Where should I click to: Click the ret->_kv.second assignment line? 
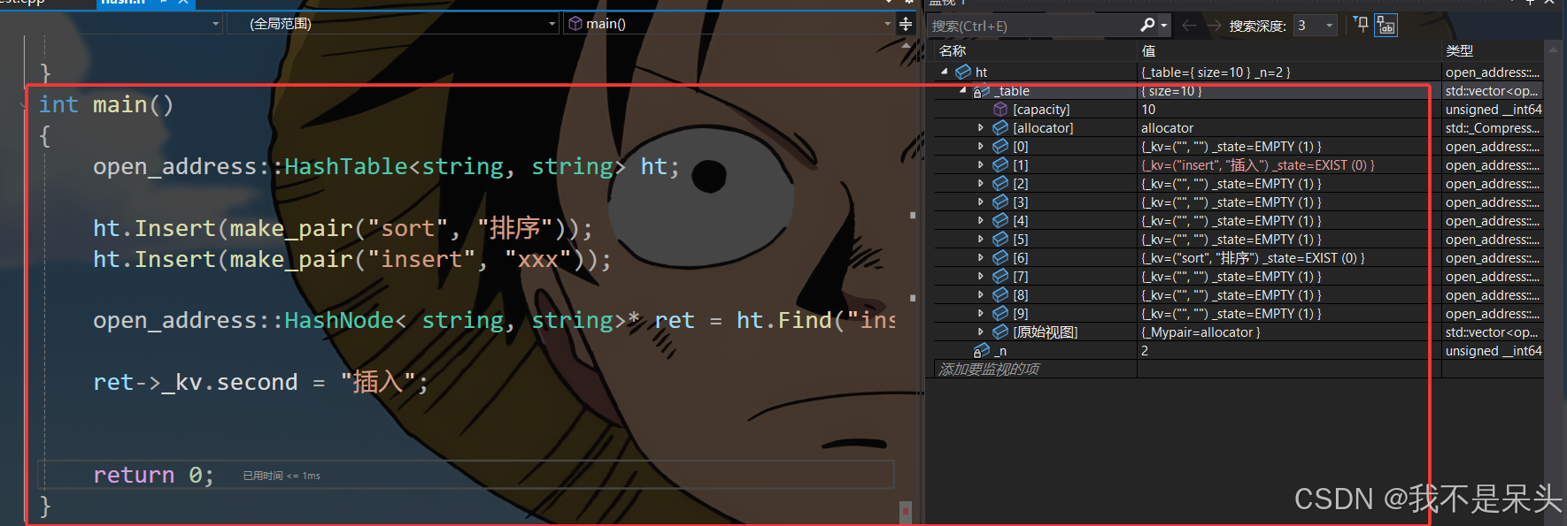(x=261, y=382)
